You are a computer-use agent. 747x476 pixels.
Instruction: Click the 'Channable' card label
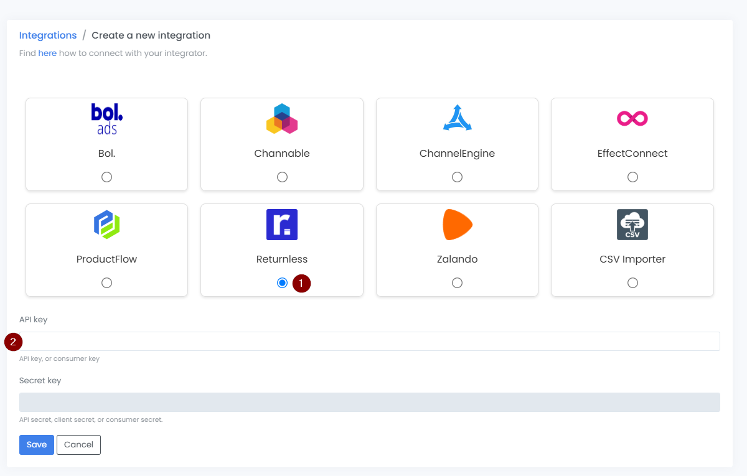[x=282, y=154]
